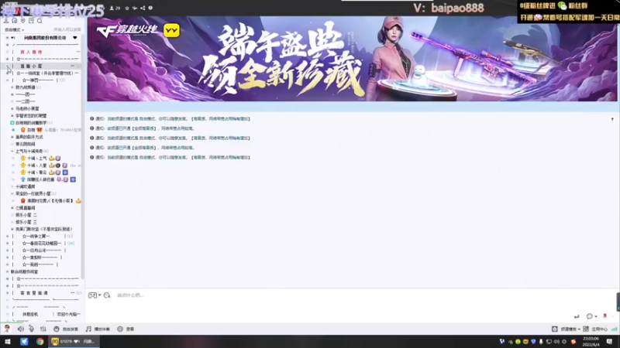
Task: Mute the speaker in bottom bar
Action: 20,329
